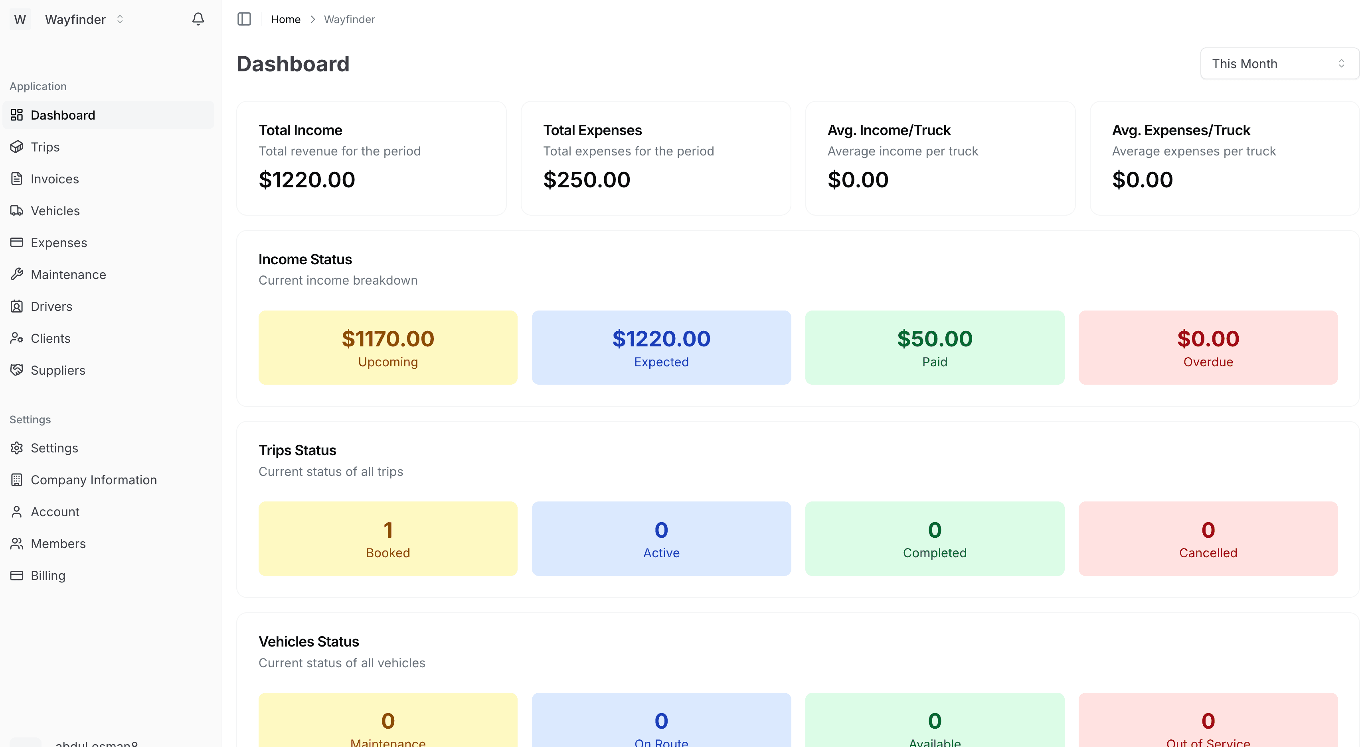Click the Expenses card icon in the sidebar
1368x747 pixels.
click(x=16, y=242)
